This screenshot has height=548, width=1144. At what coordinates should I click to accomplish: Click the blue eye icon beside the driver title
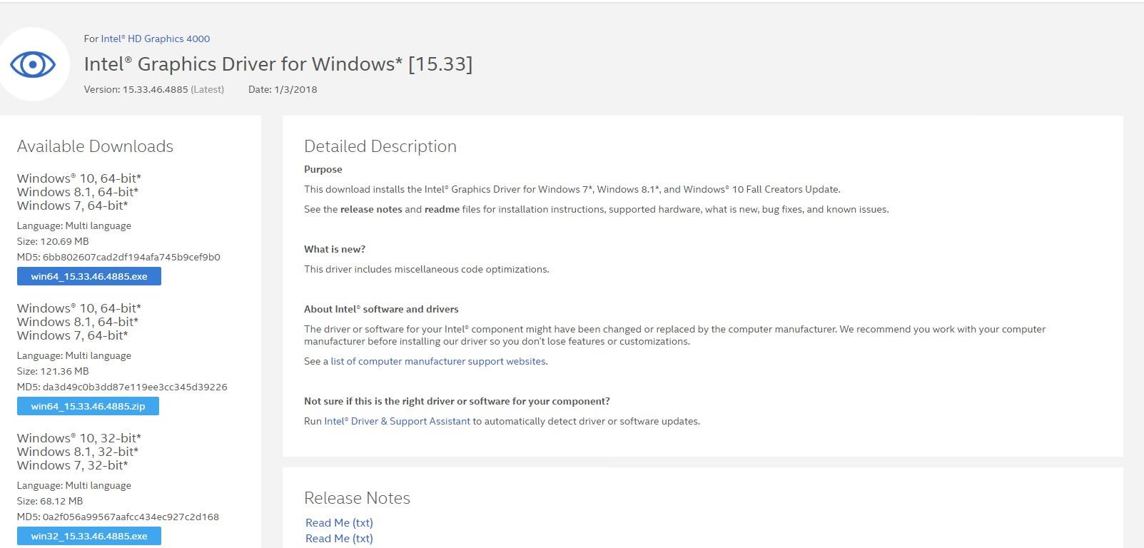pos(33,65)
